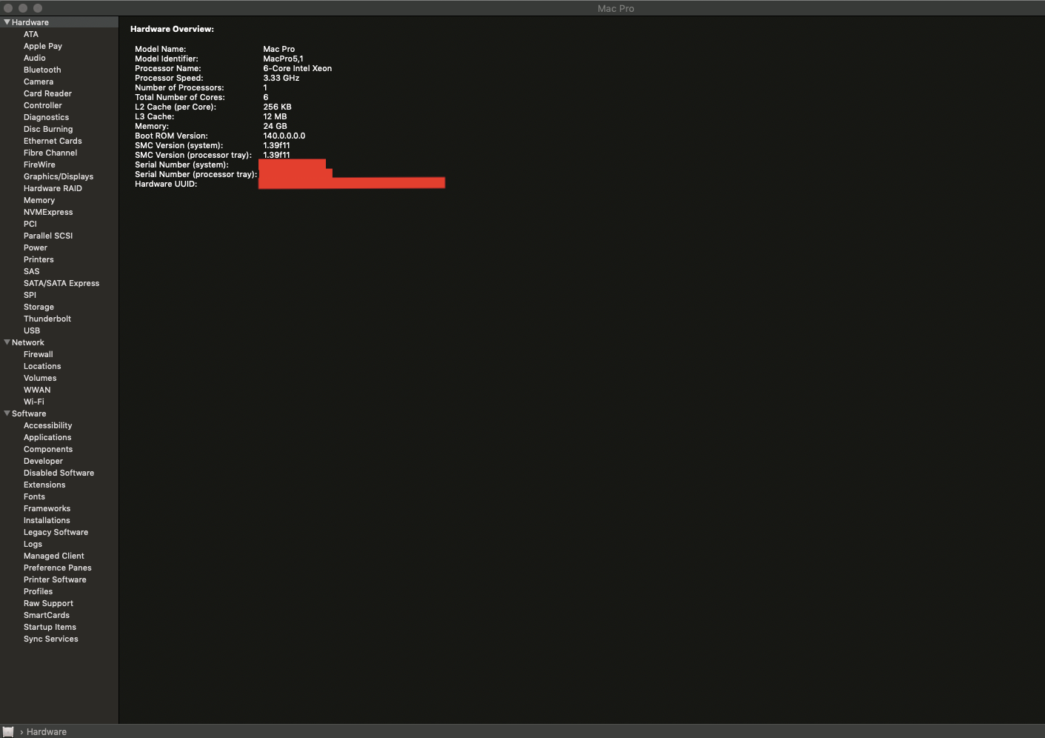Select the Network category header
The image size is (1045, 738).
pyautogui.click(x=28, y=342)
